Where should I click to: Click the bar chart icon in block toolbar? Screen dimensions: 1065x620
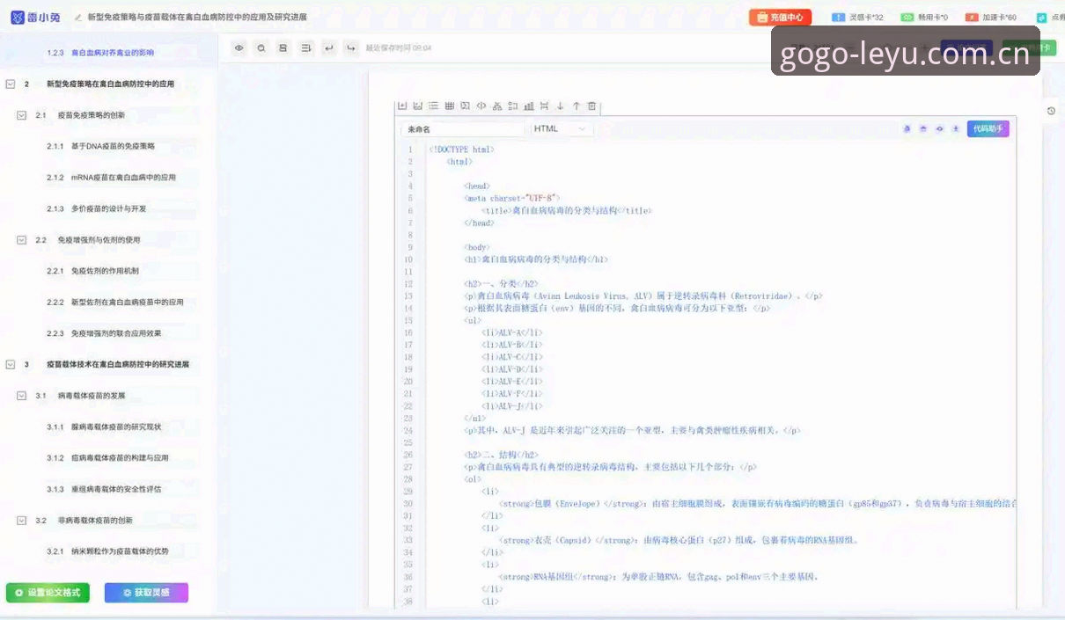[x=529, y=106]
